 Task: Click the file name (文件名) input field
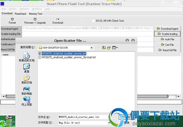(83, 117)
